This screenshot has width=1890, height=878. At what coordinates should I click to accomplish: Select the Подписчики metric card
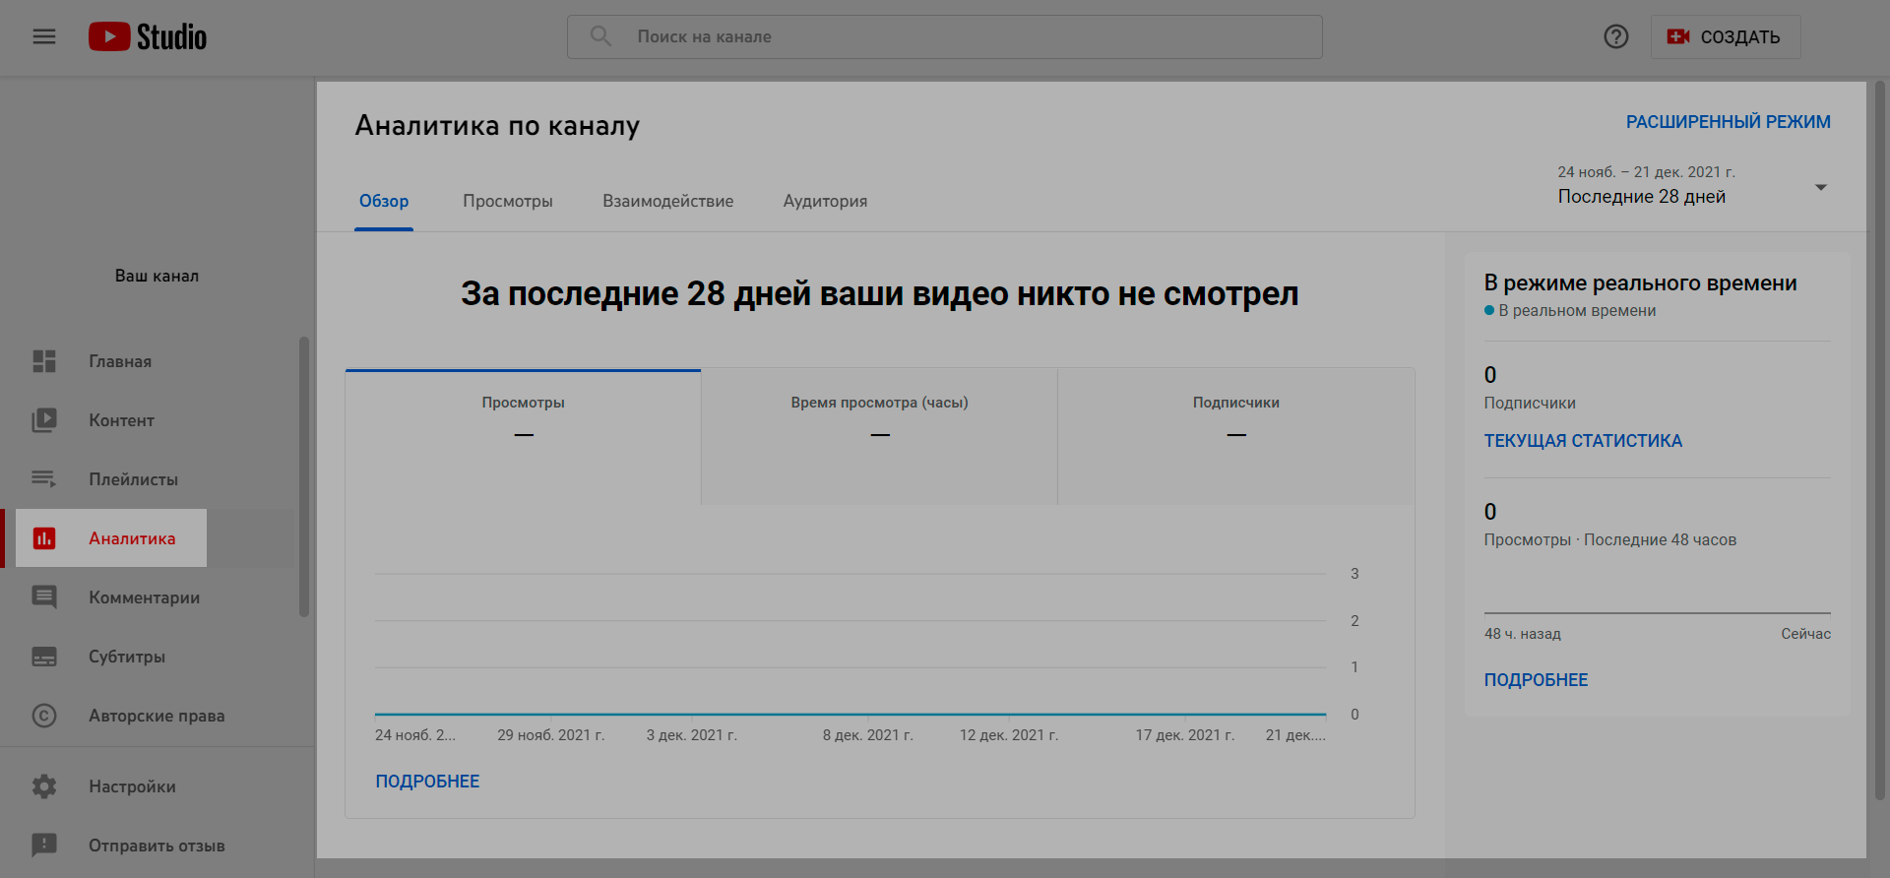click(1236, 437)
